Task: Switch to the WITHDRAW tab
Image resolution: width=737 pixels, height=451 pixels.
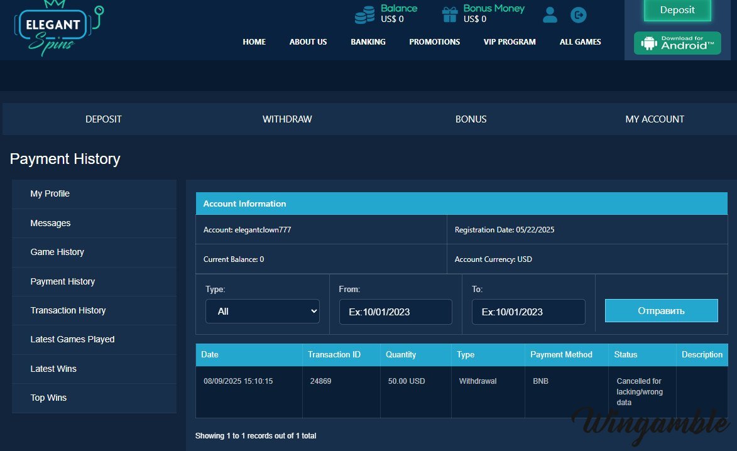Action: 287,119
